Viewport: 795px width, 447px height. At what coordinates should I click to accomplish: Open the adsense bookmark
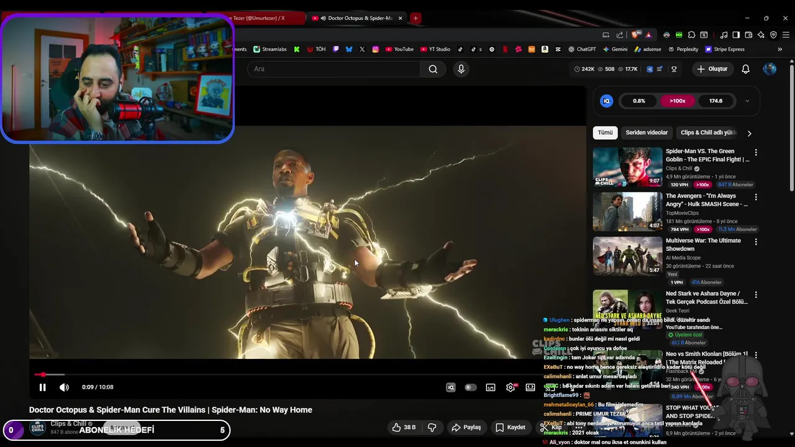[647, 49]
